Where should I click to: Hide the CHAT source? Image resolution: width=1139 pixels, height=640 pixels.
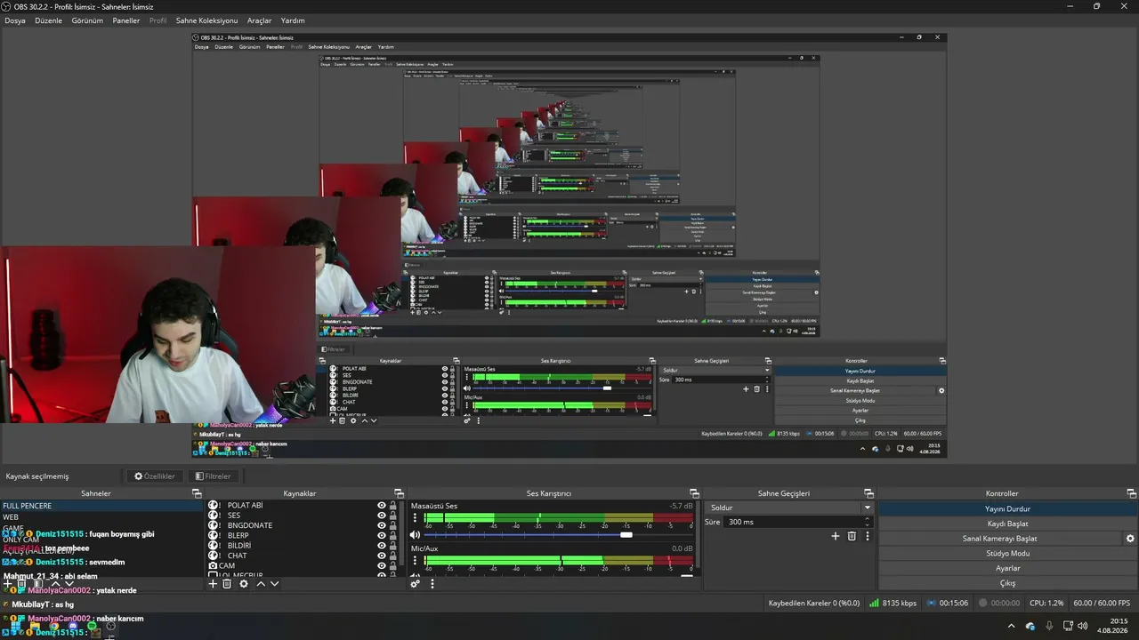(382, 556)
